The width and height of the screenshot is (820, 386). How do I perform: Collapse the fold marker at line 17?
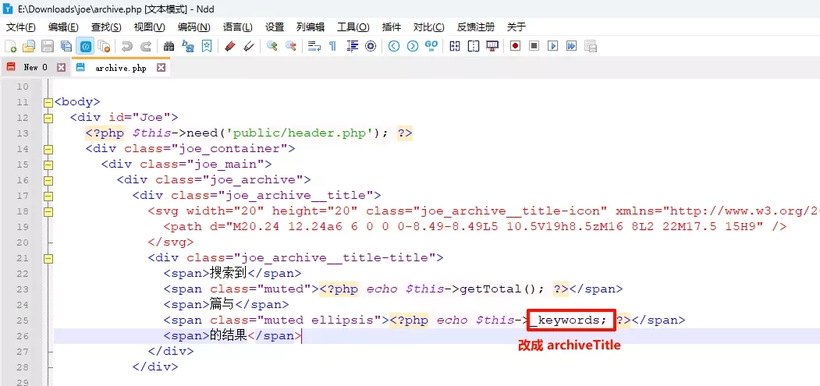point(48,196)
